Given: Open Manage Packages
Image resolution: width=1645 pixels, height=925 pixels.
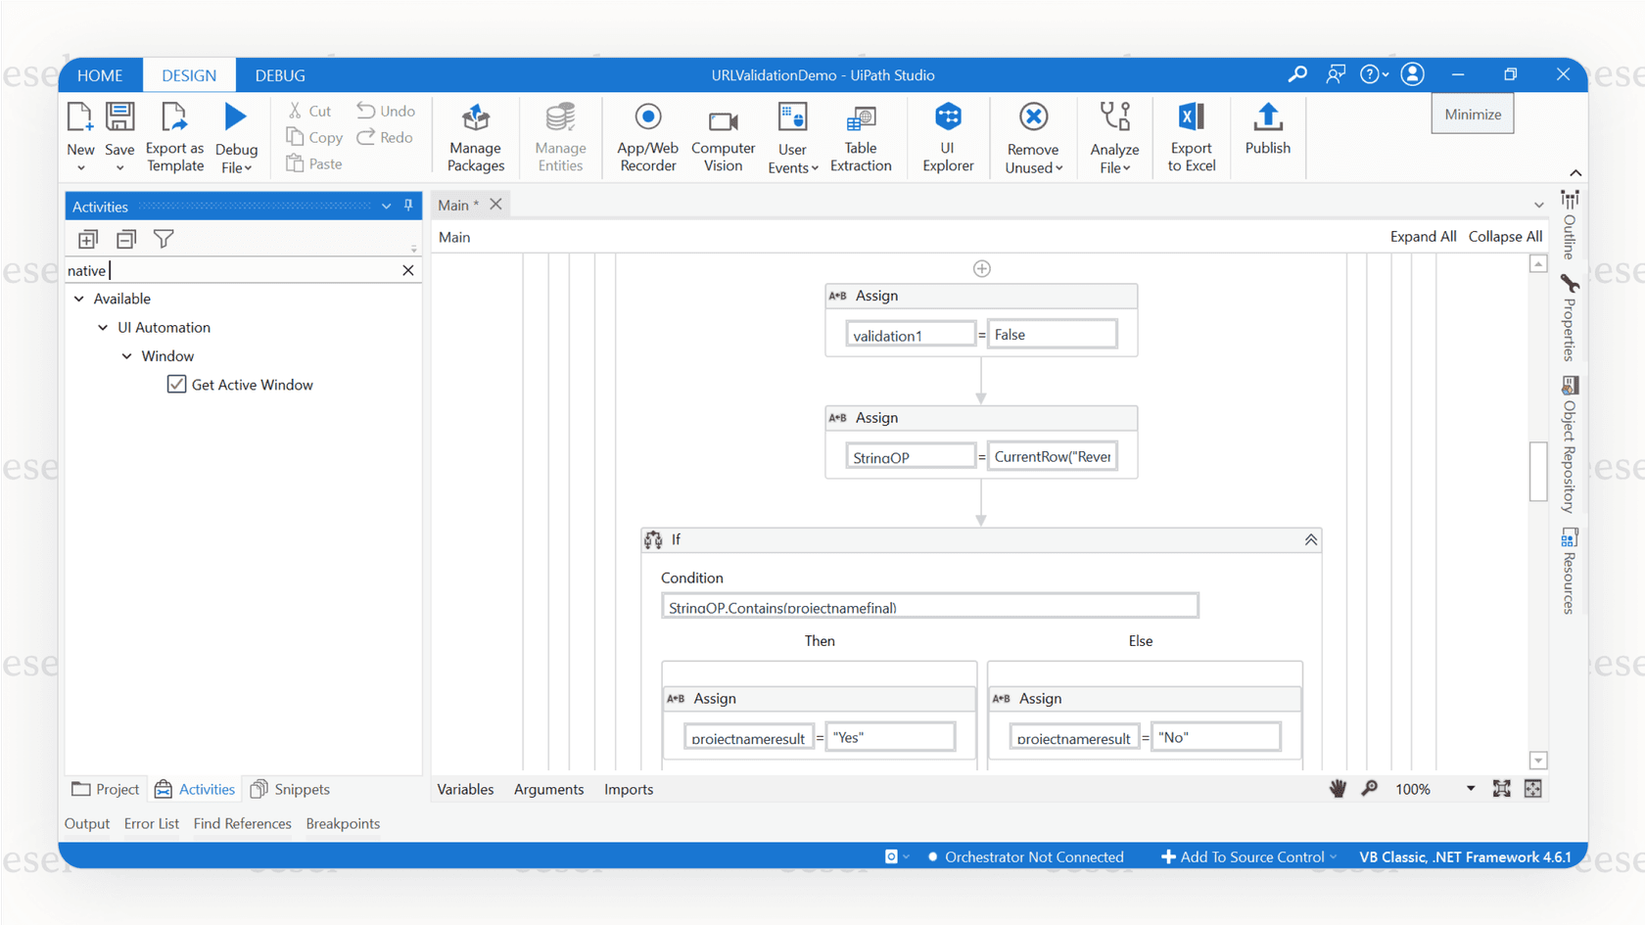Looking at the screenshot, I should [x=474, y=137].
